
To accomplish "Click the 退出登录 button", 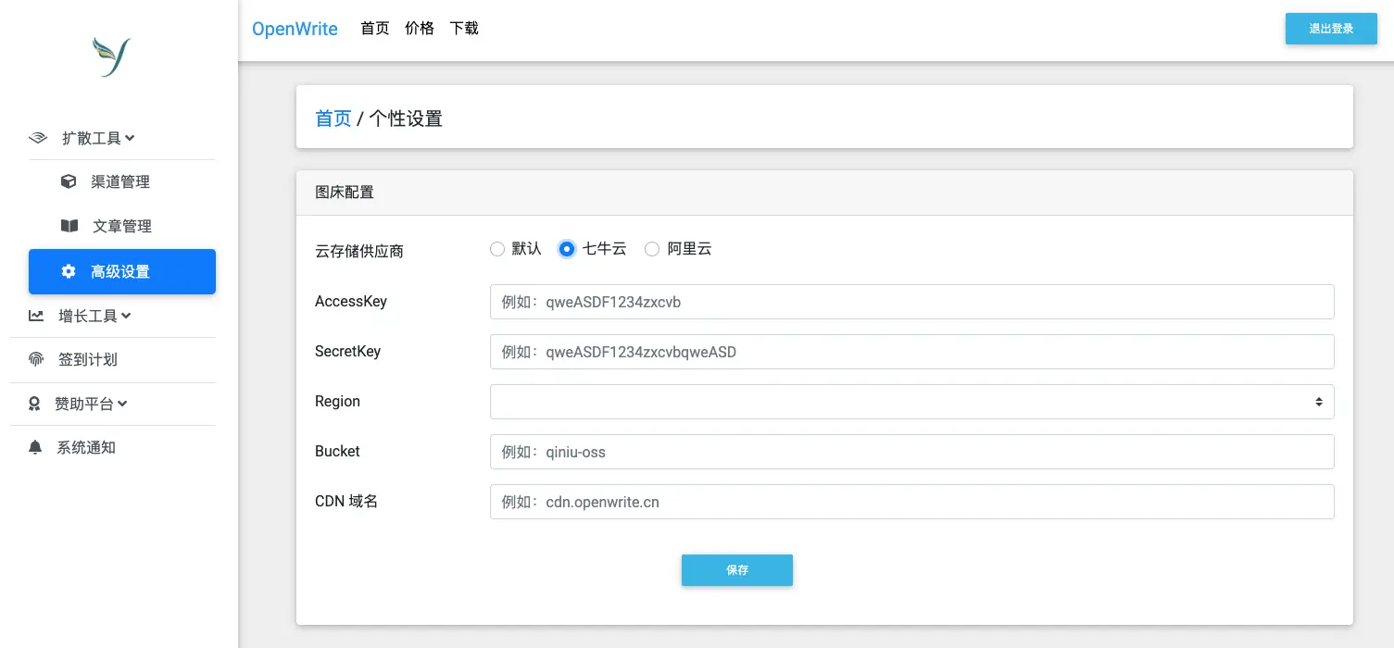I will point(1331,29).
